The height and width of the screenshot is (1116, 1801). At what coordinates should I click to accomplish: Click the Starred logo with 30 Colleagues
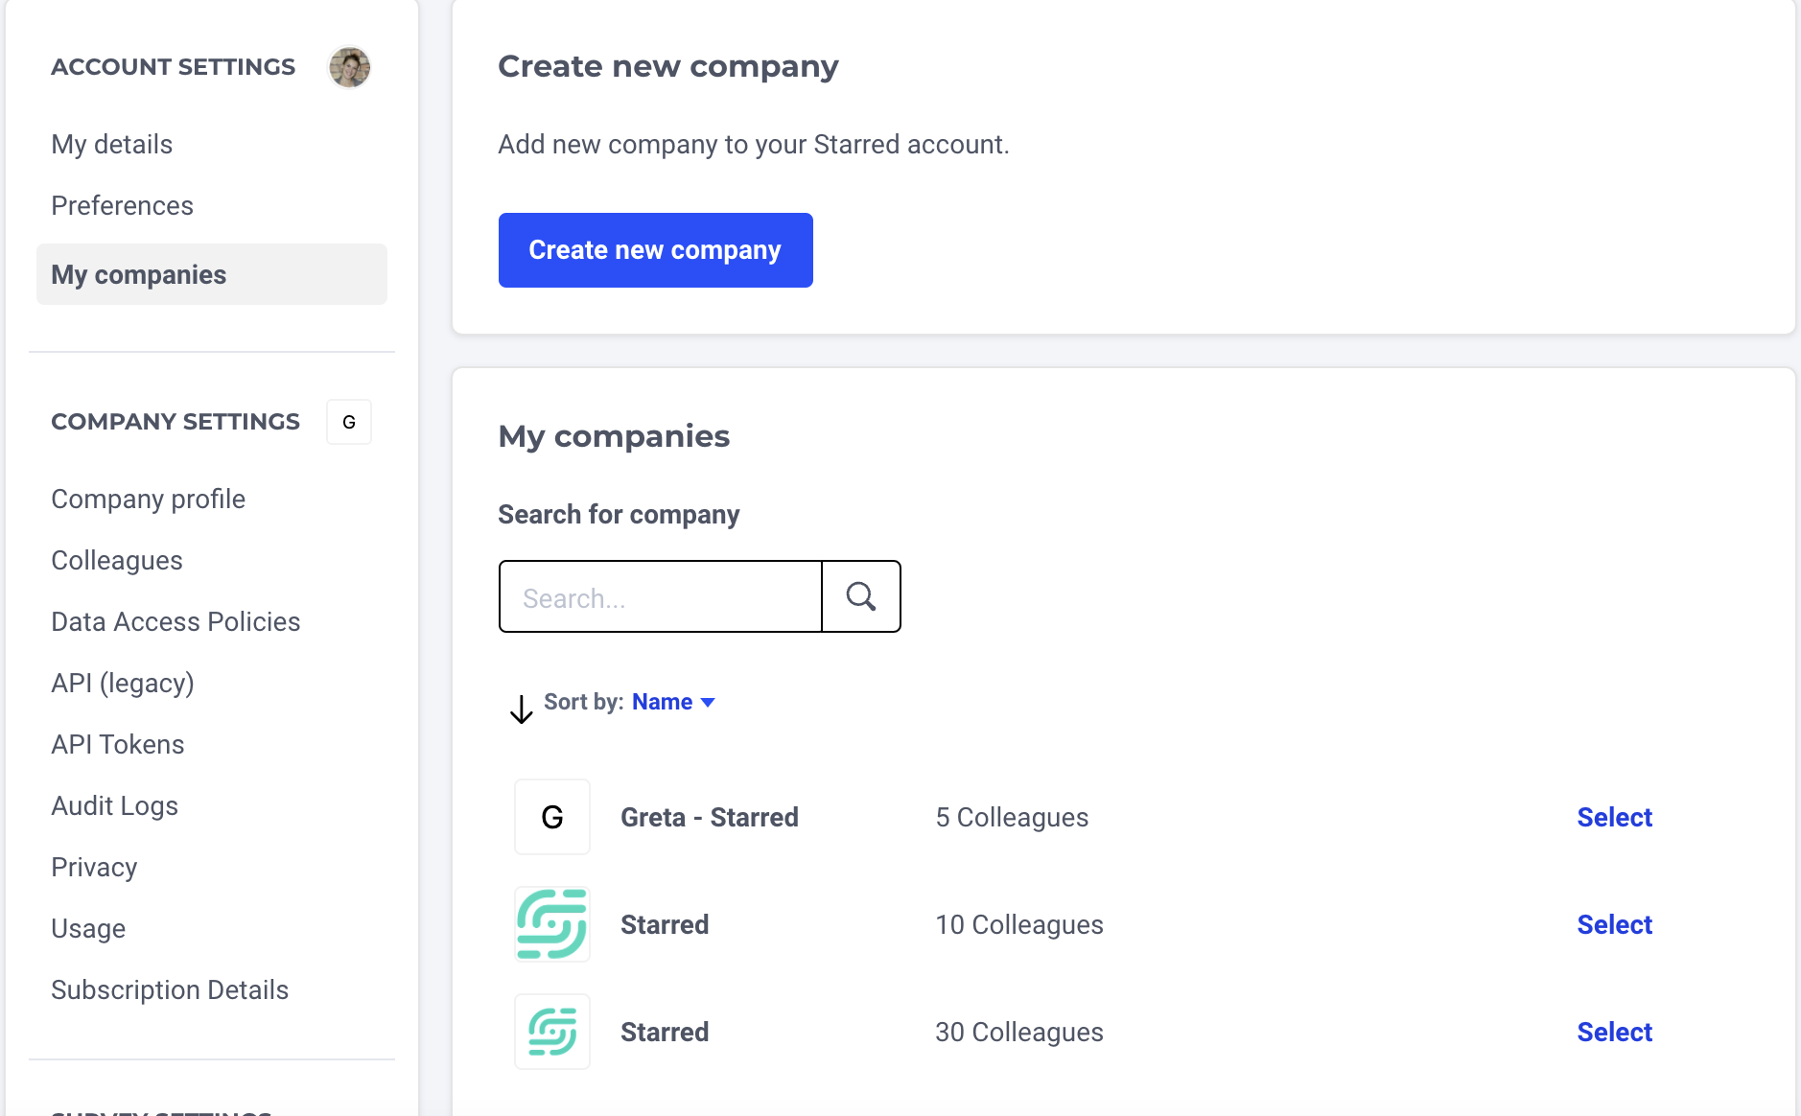552,1032
